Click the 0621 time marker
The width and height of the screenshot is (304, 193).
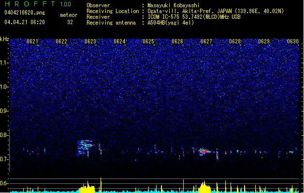pos(32,41)
